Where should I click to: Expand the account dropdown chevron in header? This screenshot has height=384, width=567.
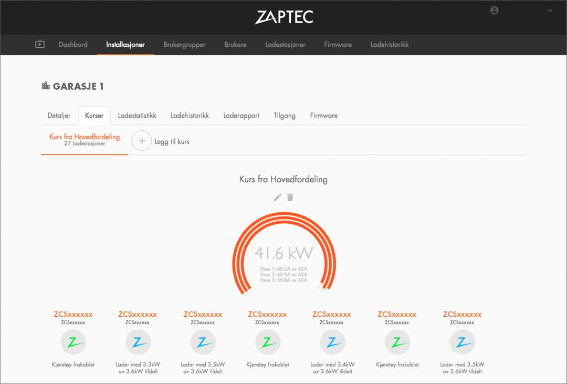550,11
